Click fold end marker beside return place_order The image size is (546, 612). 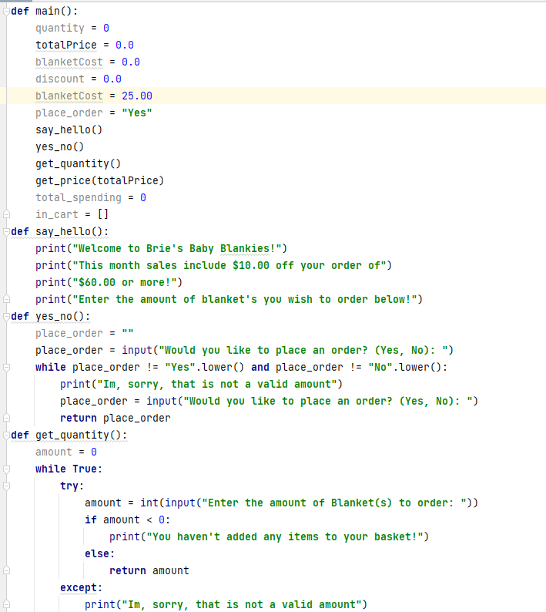[6, 418]
